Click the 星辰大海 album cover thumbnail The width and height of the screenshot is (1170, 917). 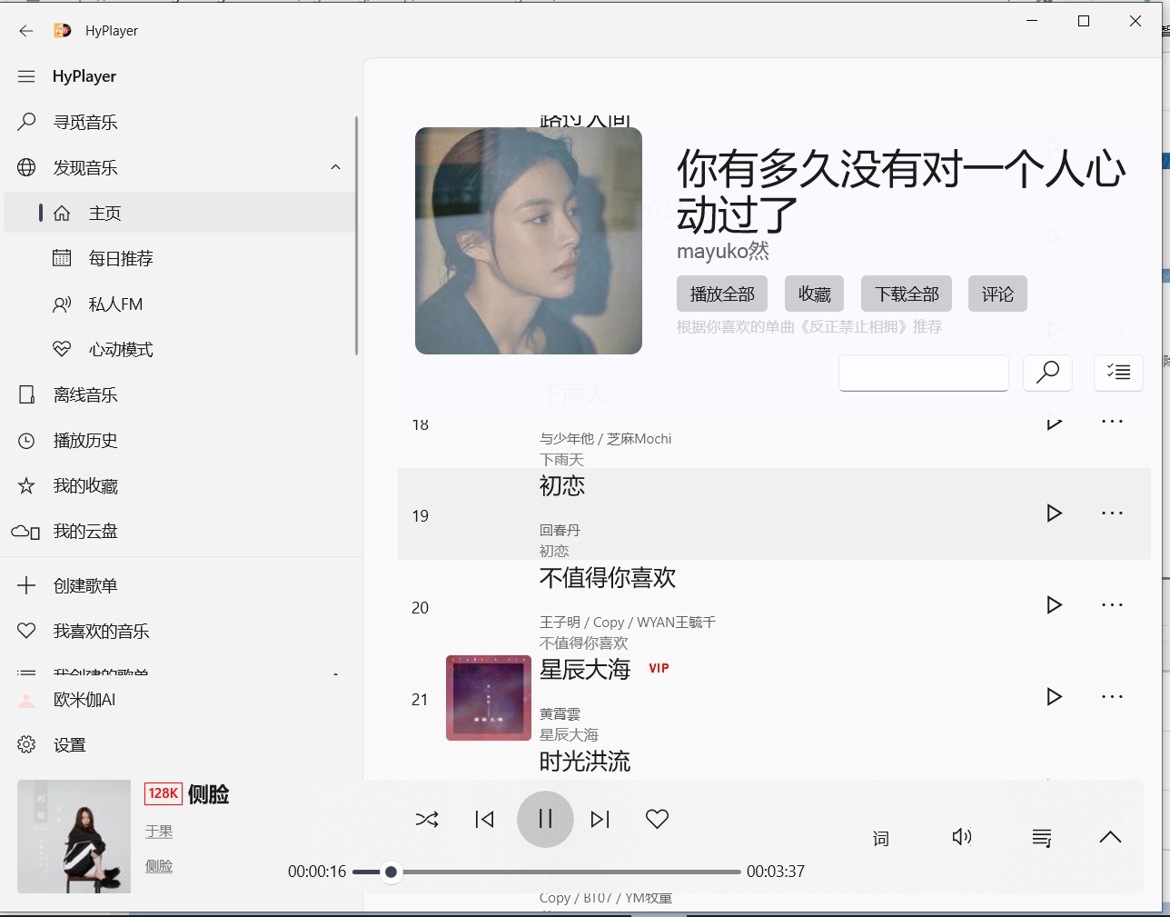pyautogui.click(x=488, y=697)
